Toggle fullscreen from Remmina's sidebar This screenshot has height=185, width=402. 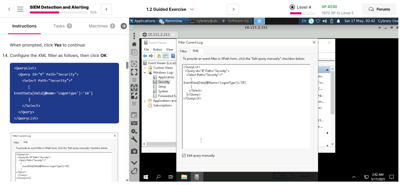click(x=134, y=72)
